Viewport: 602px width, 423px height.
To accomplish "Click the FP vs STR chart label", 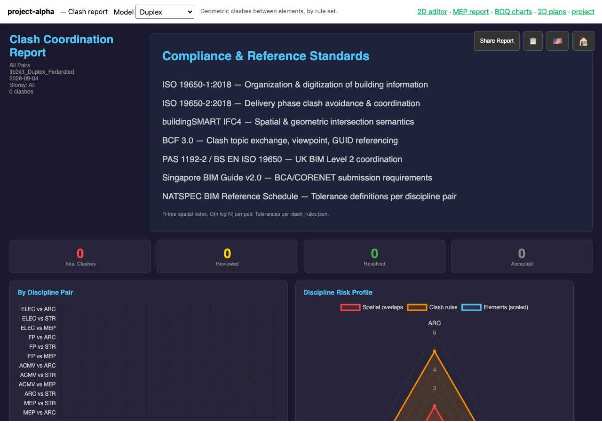I will click(x=42, y=347).
